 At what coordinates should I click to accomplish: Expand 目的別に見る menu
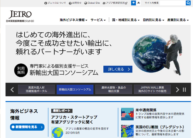(154, 20)
